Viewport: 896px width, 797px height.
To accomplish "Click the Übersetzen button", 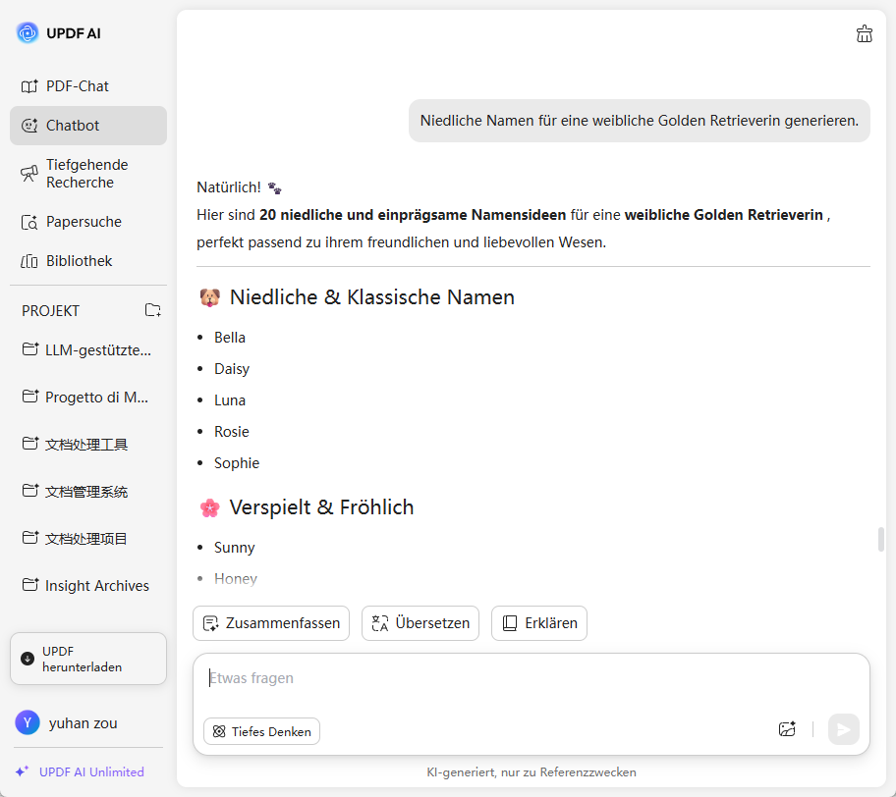I will pyautogui.click(x=420, y=623).
